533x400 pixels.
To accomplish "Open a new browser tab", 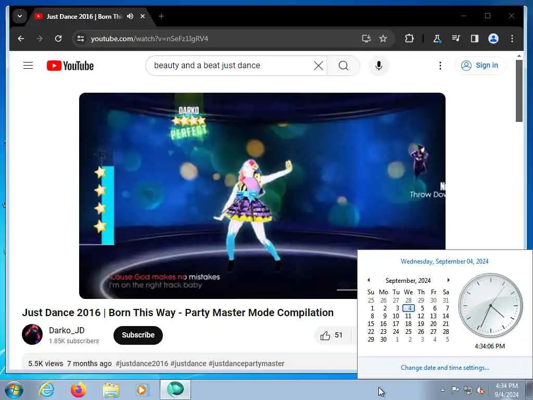I will click(161, 16).
